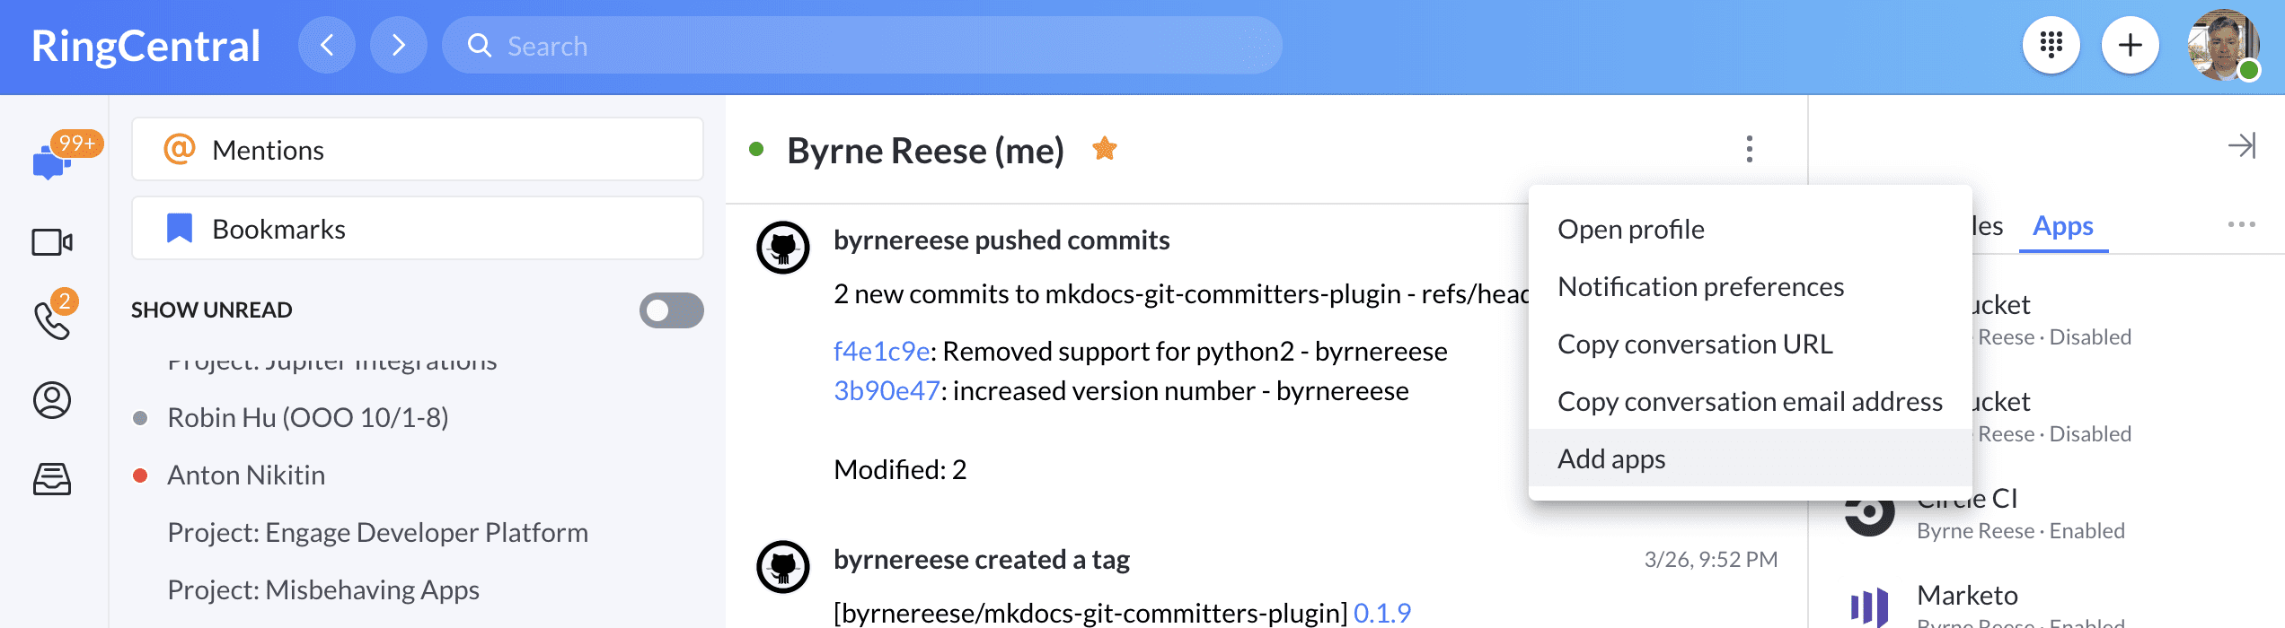Open commit link f4e1c9e
The width and height of the screenshot is (2285, 628).
[880, 351]
